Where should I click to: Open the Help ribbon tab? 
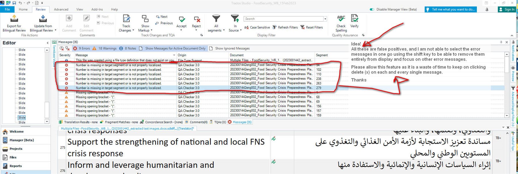(x=115, y=10)
